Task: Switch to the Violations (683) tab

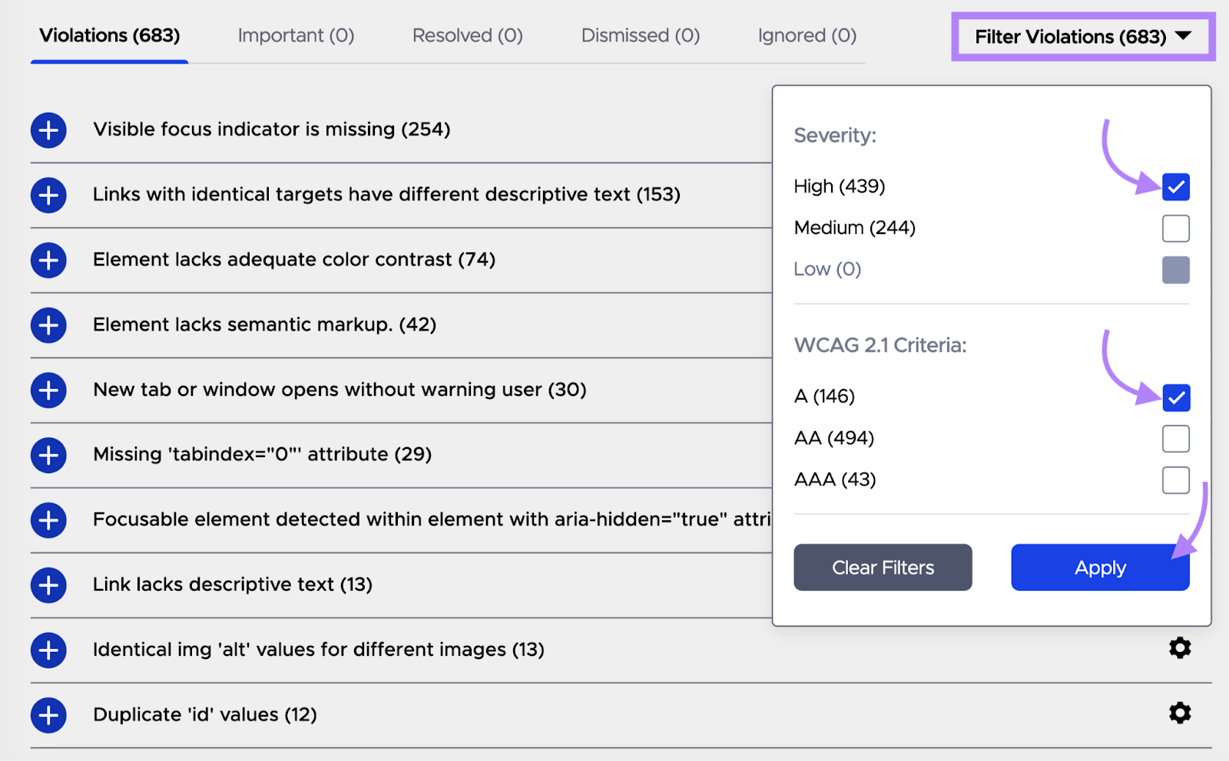Action: [109, 36]
